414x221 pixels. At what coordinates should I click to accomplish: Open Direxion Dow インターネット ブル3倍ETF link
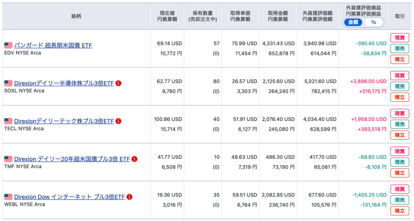tap(69, 197)
